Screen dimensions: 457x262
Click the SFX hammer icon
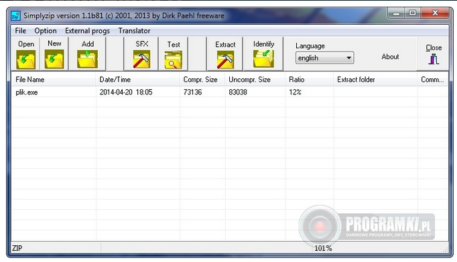[x=141, y=60]
